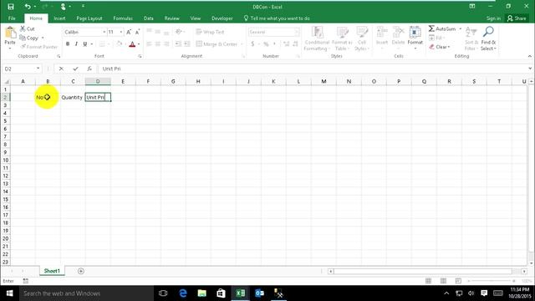The width and height of the screenshot is (535, 301).
Task: Click the Share button
Action: click(x=517, y=18)
